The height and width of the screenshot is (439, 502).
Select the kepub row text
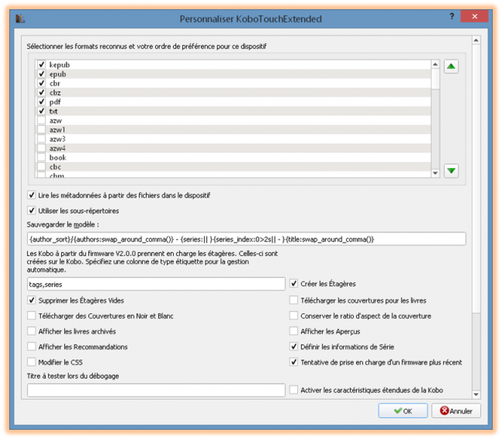point(59,65)
